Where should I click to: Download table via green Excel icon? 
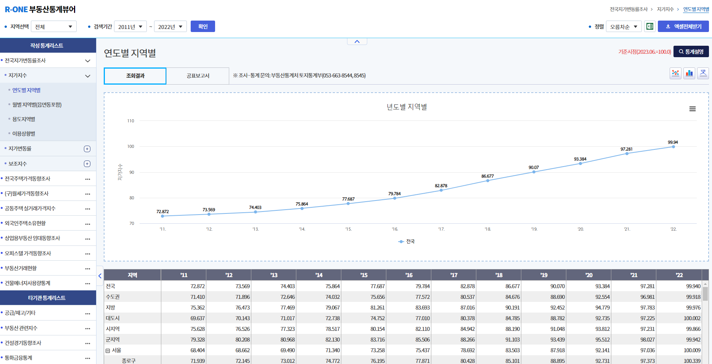click(650, 26)
